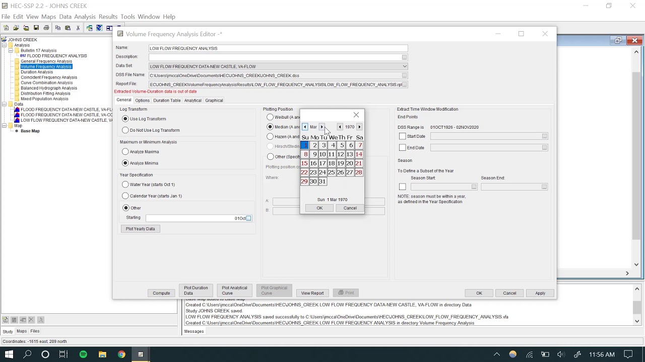Collapse the Data tree folder
Viewport: 645px width, 362px height.
point(4,104)
